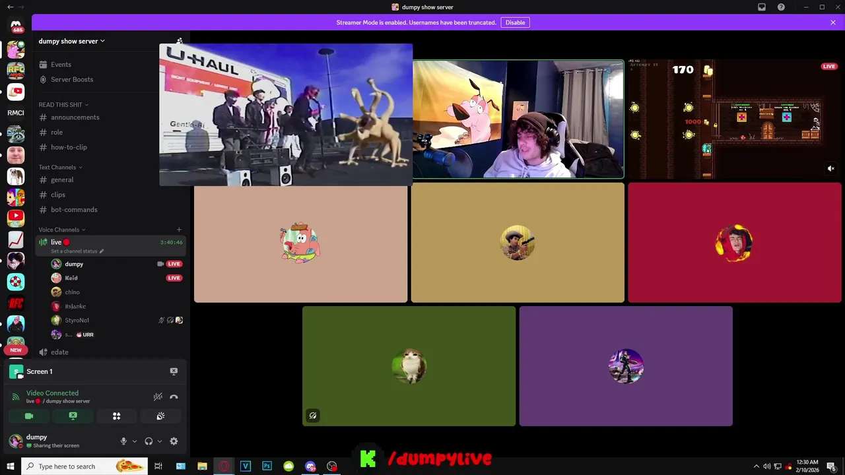
Task: Open File Explorer from taskbar
Action: coord(202,466)
